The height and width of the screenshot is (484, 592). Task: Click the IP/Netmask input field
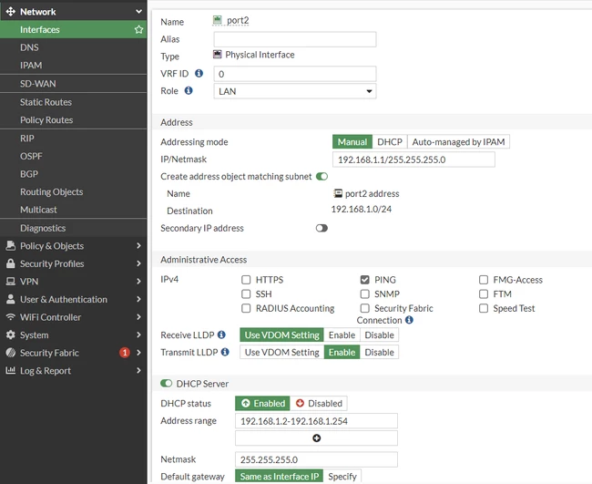click(x=413, y=160)
